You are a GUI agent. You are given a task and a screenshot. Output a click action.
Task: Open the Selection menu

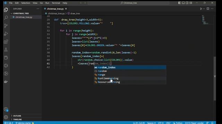[26, 3]
